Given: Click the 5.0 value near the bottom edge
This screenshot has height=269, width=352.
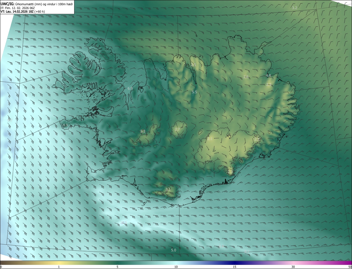Looking at the screenshot, I should tap(174, 250).
